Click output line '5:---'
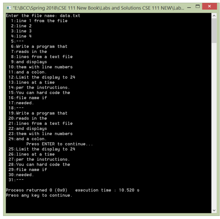The image size is (220, 219). tap(17, 41)
